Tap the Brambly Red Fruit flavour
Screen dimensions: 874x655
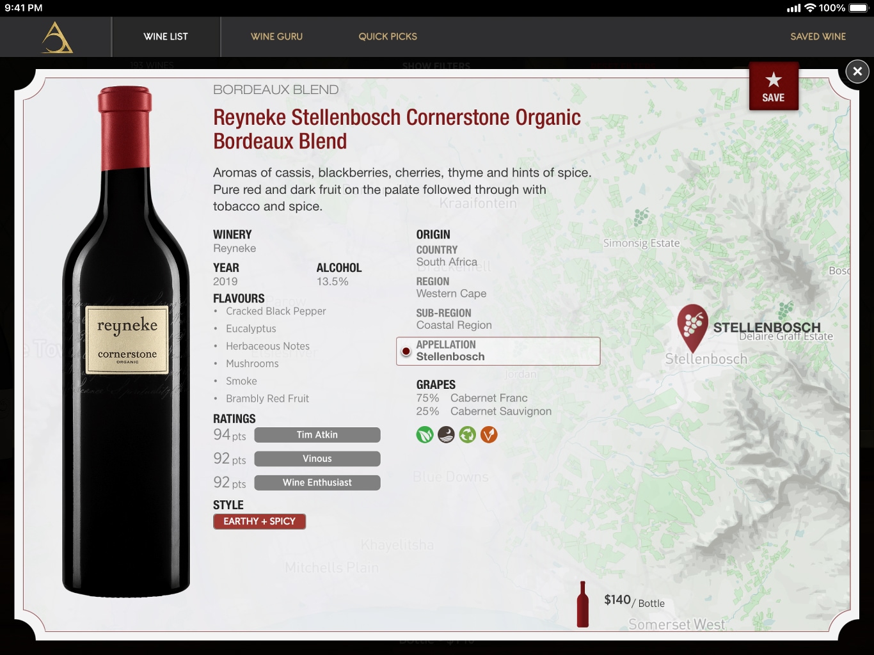[267, 399]
